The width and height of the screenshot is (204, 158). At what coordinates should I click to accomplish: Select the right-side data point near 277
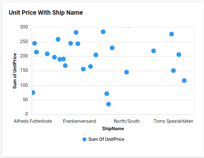(x=172, y=34)
